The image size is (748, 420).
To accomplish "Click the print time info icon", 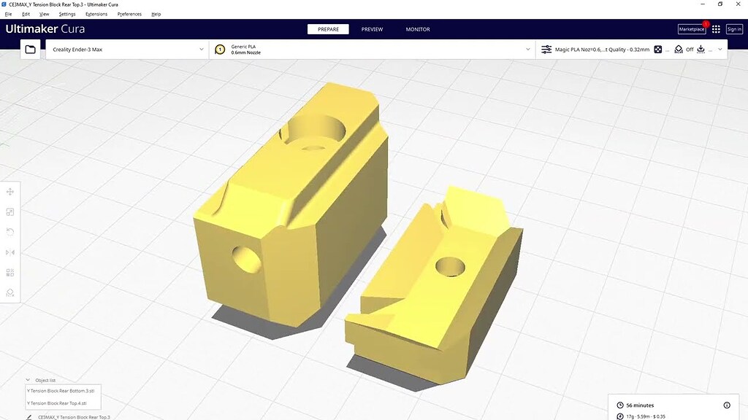I will pos(726,404).
